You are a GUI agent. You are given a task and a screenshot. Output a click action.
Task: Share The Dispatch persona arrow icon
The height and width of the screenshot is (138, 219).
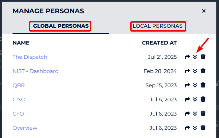tap(187, 57)
